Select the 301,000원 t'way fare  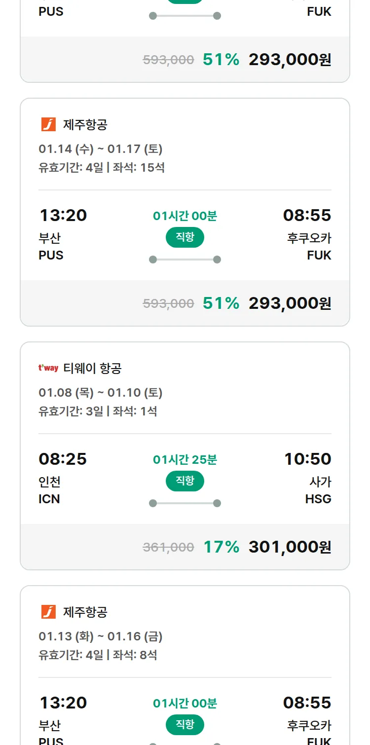coord(290,547)
